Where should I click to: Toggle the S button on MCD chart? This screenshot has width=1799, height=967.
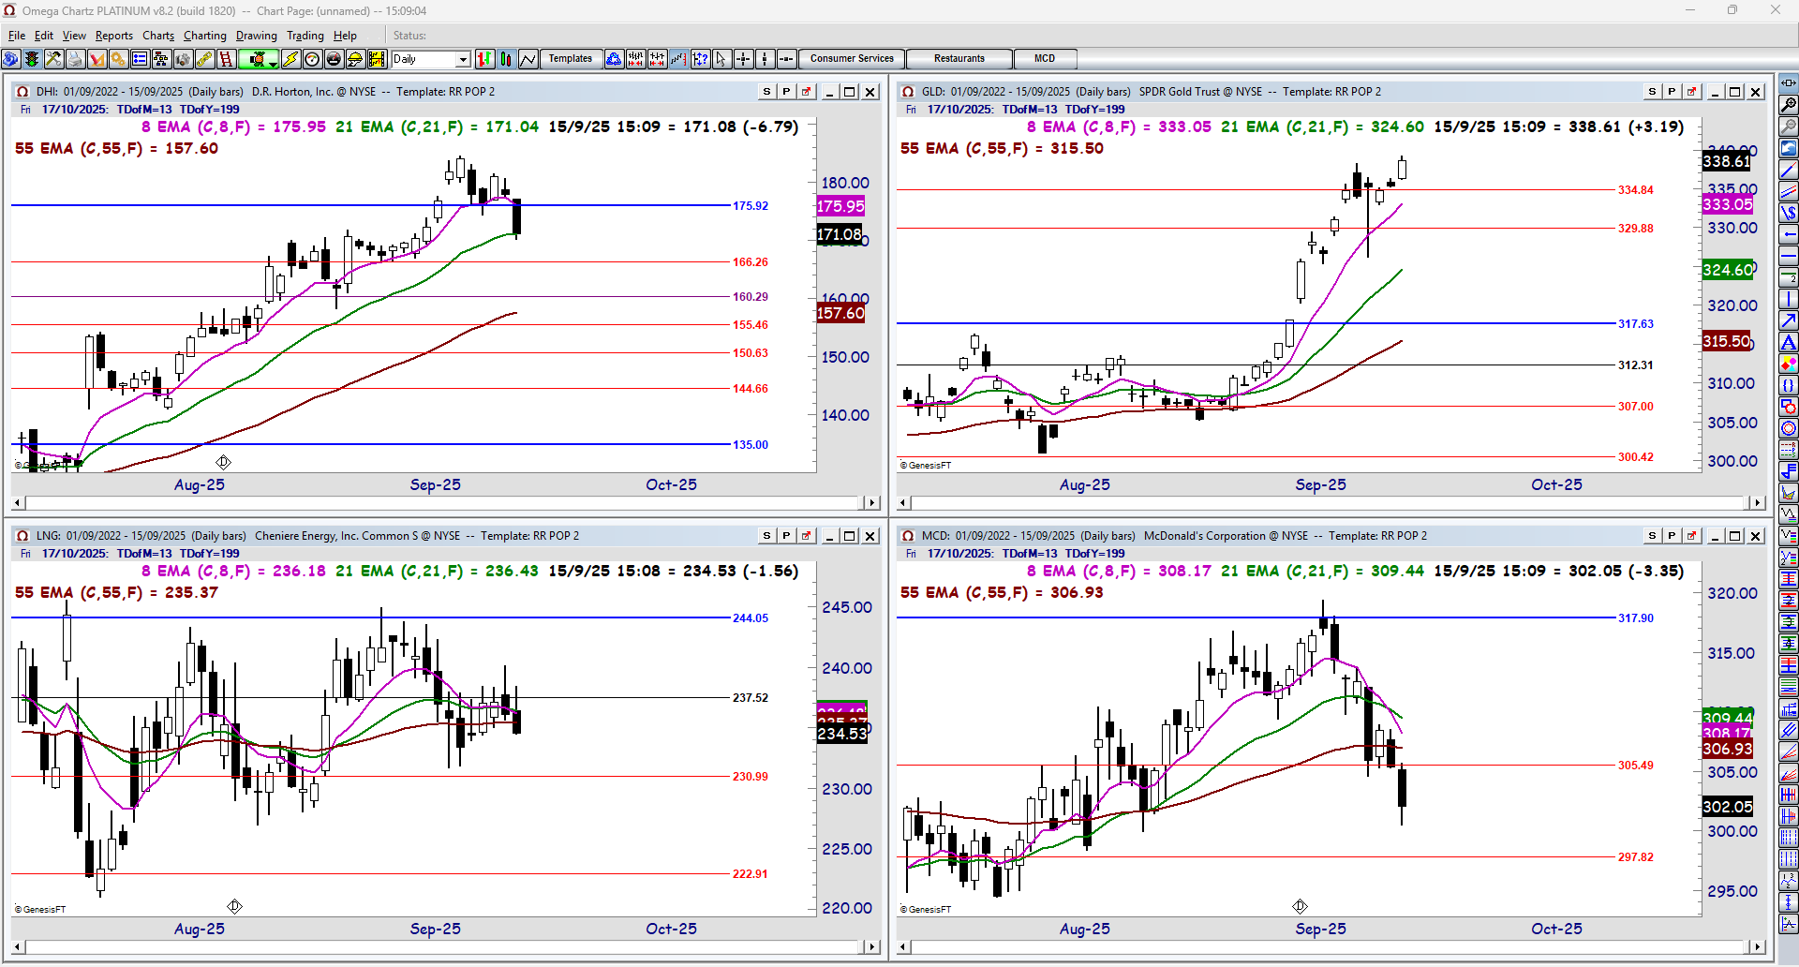click(x=1652, y=536)
